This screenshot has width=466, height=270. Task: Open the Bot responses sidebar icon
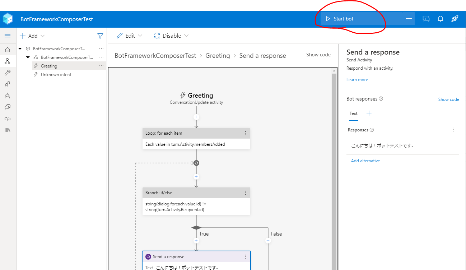pyautogui.click(x=8, y=96)
